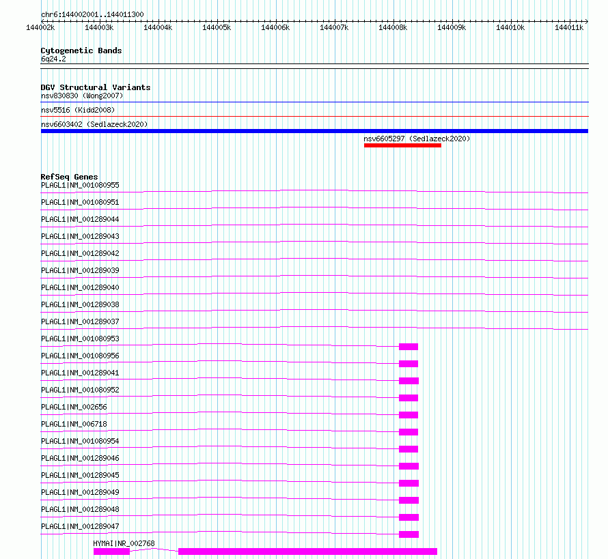Viewport: 608px width, 559px height.
Task: Click the short first exon of HYMAI
Action: click(x=111, y=551)
